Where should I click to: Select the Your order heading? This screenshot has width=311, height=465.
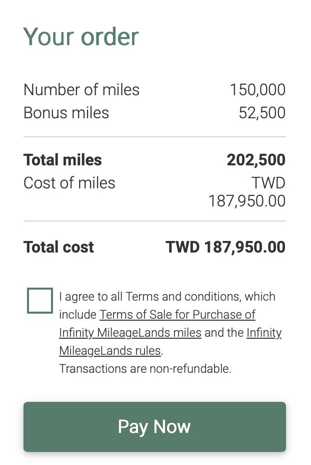(80, 37)
